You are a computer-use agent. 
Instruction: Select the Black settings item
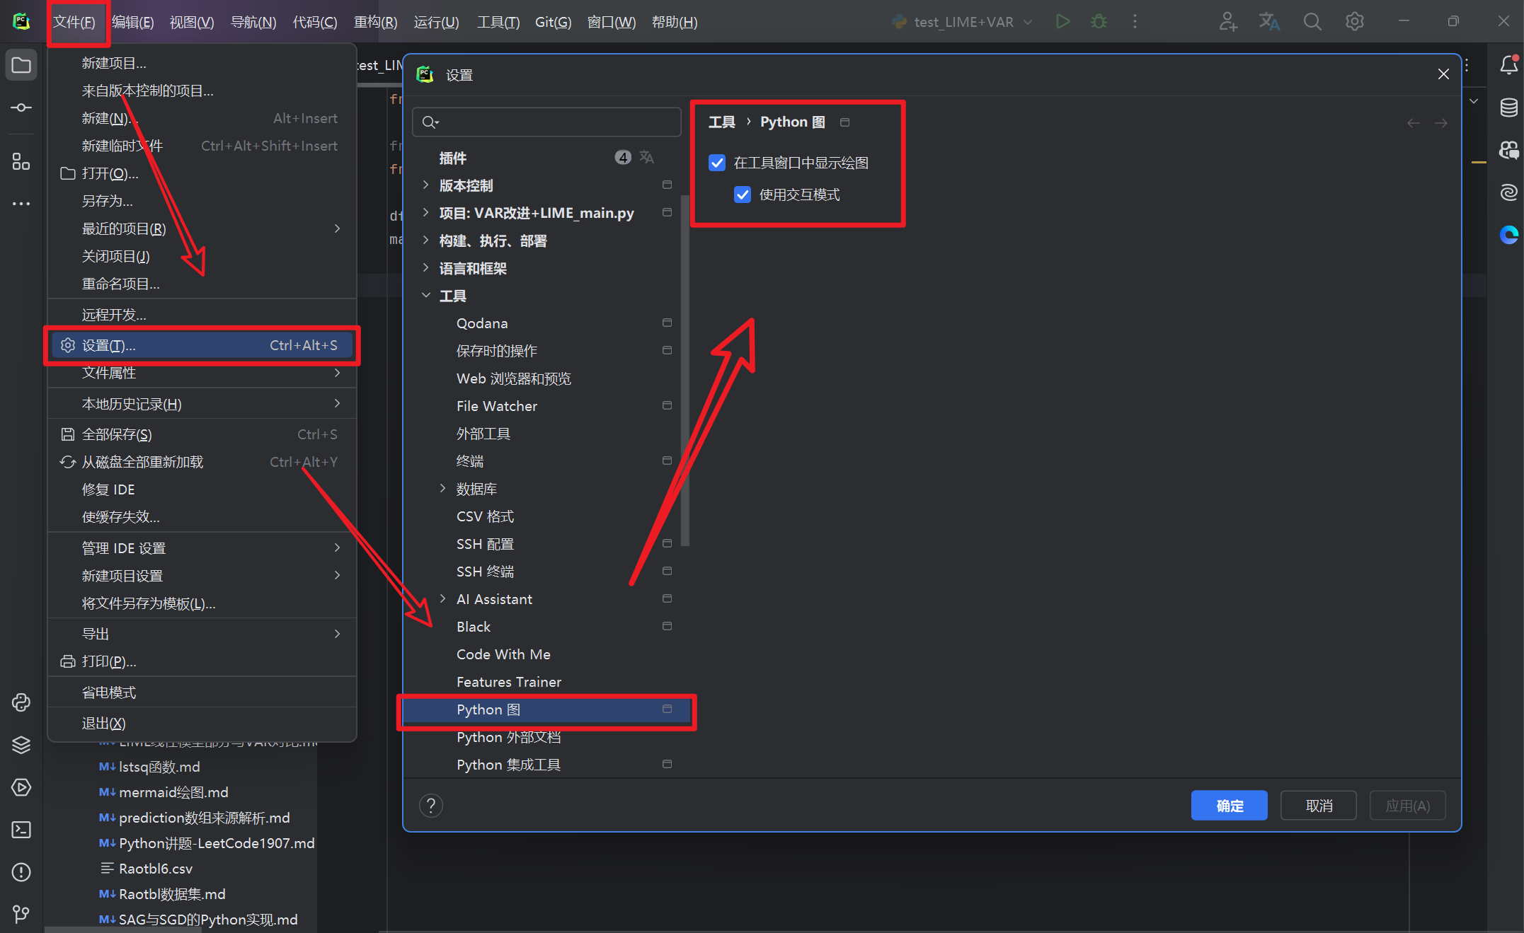point(547,627)
